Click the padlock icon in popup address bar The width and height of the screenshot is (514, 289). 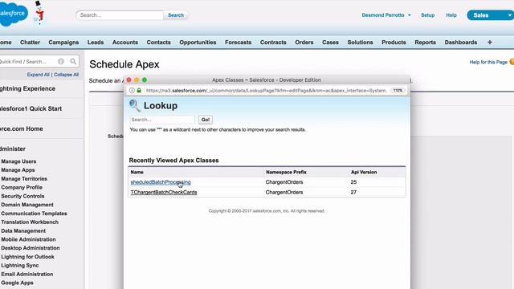click(139, 91)
